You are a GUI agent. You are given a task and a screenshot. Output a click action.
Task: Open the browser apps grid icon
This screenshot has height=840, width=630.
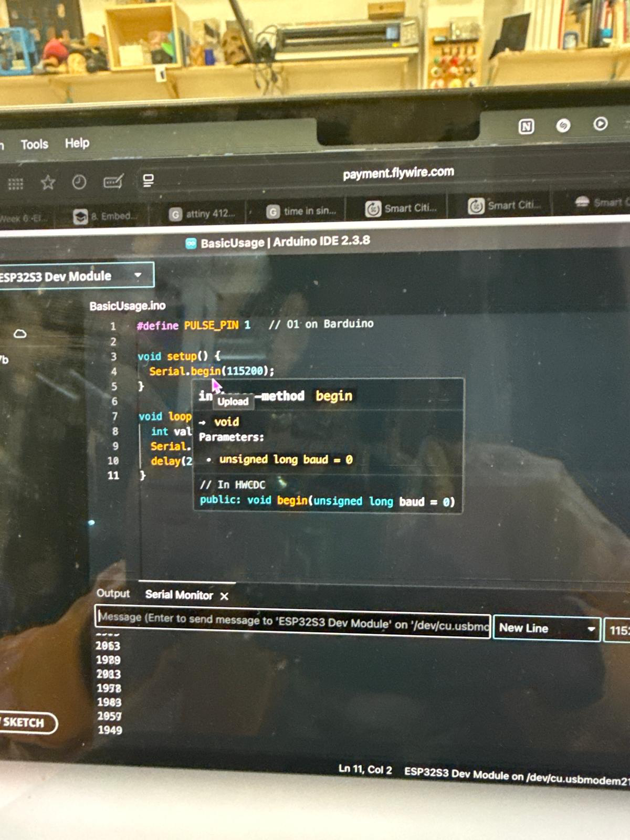(15, 184)
